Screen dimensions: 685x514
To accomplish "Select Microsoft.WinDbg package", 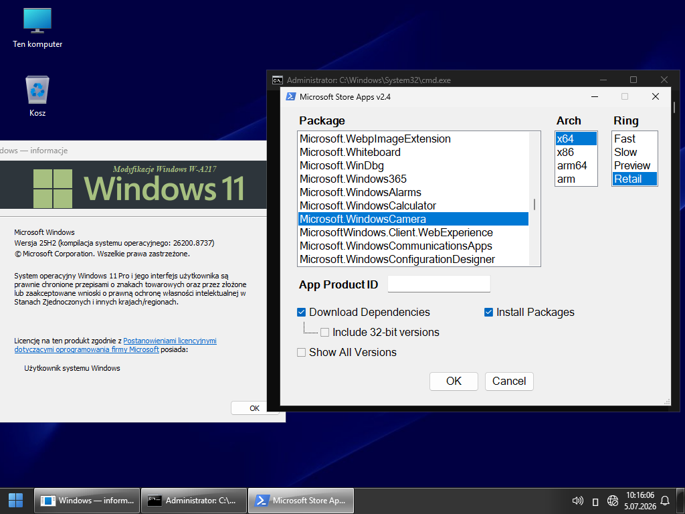I will 413,166.
